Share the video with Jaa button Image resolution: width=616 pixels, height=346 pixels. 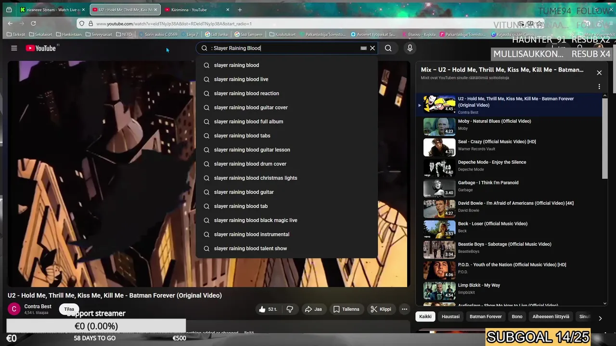(x=313, y=309)
